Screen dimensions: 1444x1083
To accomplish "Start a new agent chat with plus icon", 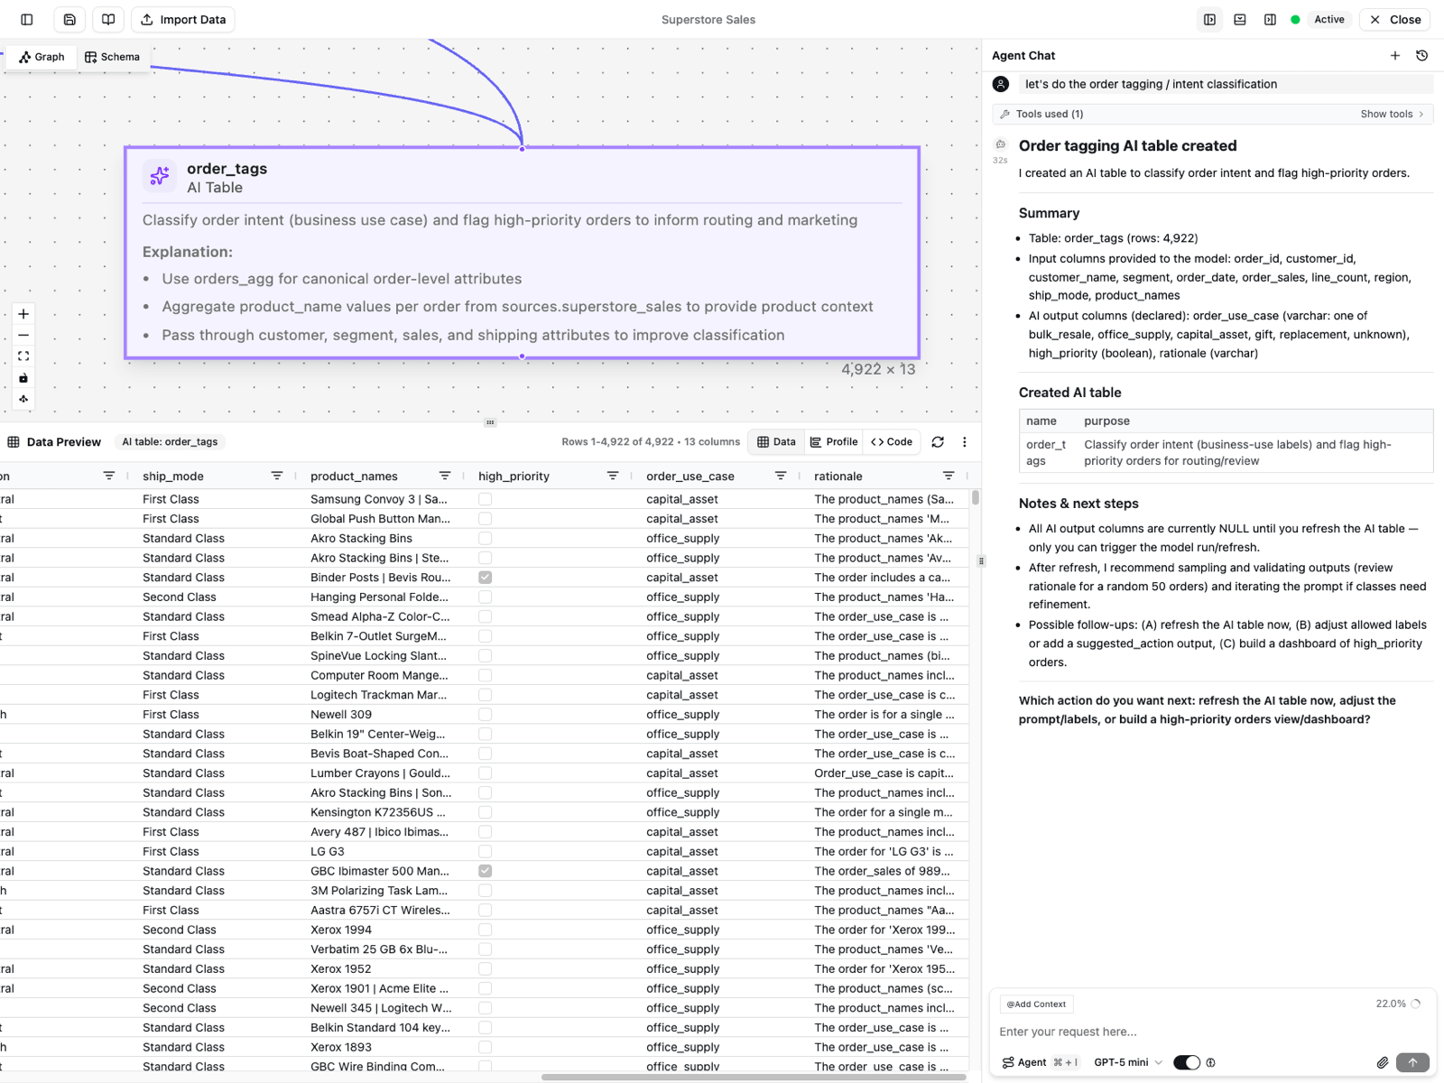I will pyautogui.click(x=1394, y=56).
